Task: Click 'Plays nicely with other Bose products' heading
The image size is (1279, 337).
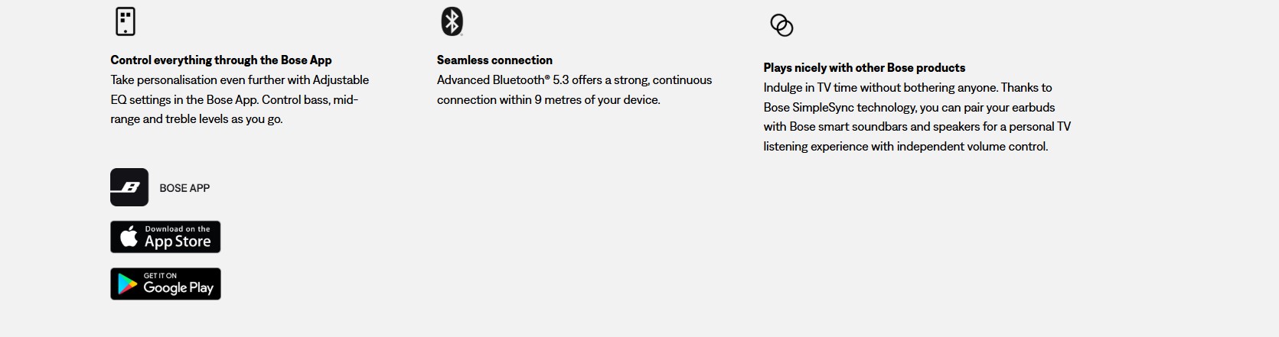Action: (x=864, y=68)
